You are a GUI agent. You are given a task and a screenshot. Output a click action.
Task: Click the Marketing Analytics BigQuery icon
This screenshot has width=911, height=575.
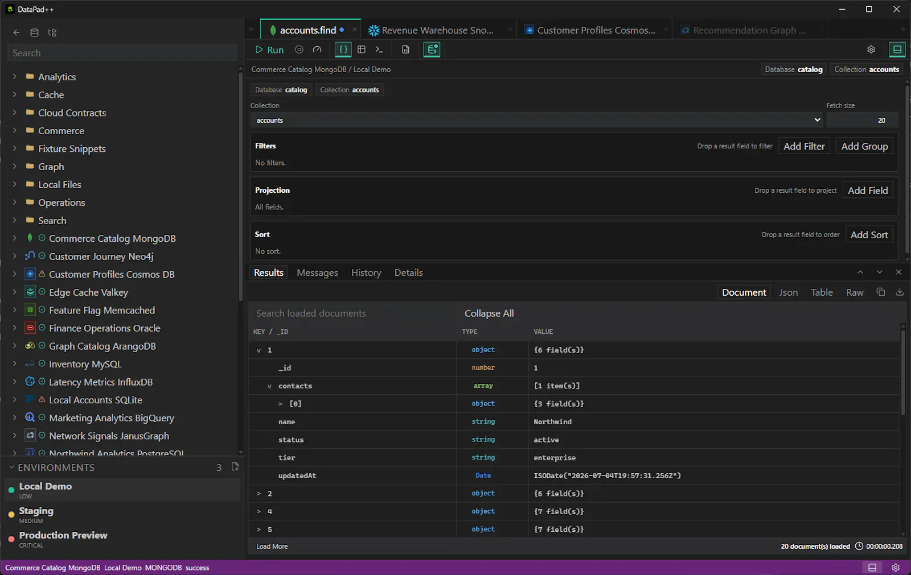pyautogui.click(x=30, y=417)
